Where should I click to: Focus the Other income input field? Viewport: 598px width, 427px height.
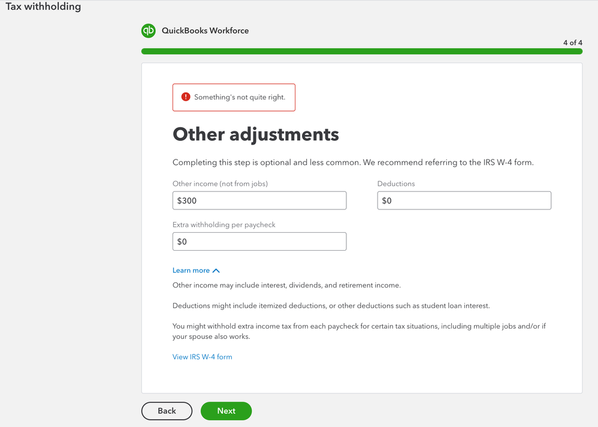pyautogui.click(x=259, y=201)
